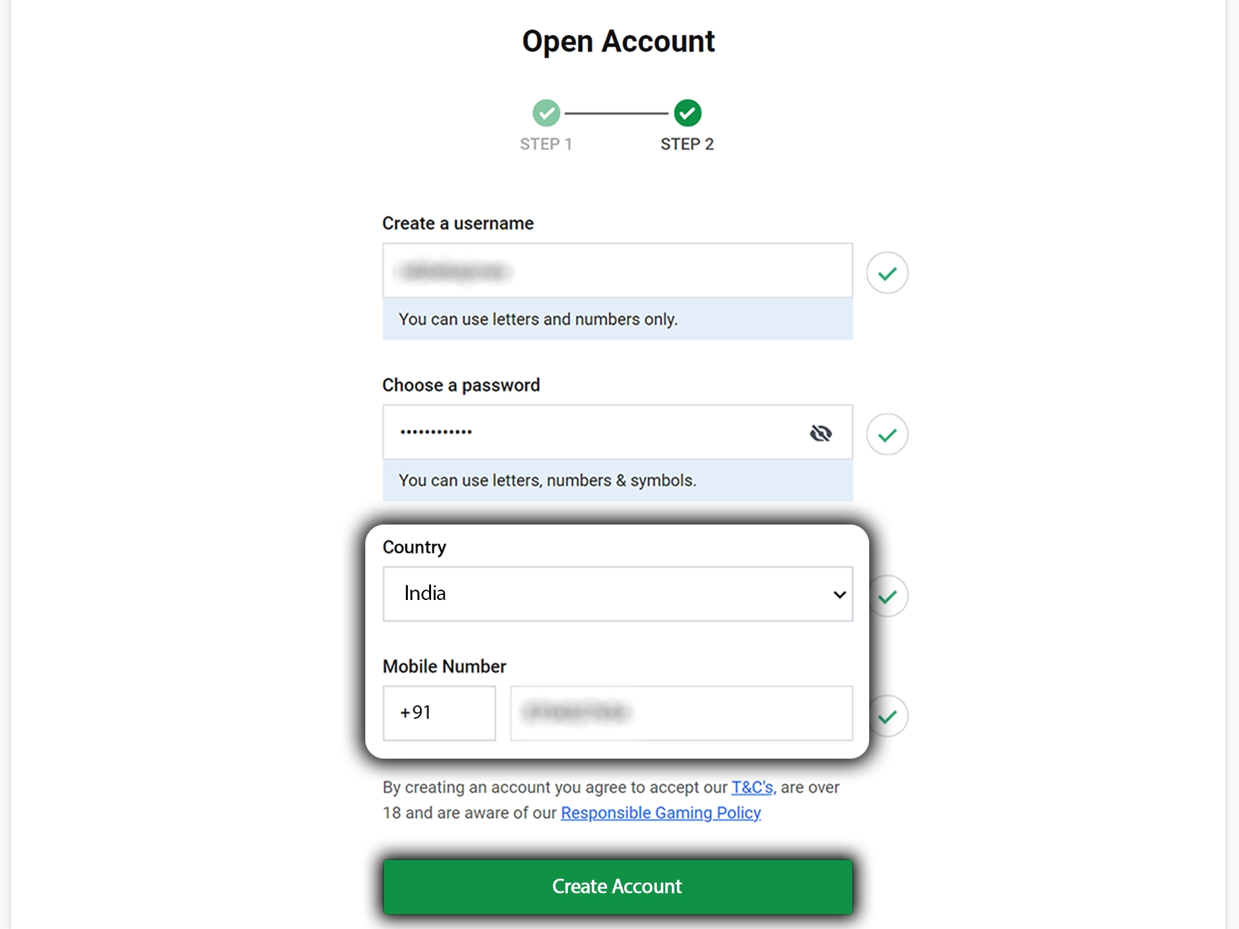Click the Step 1 completed checkmark icon
This screenshot has width=1239, height=929.
[545, 114]
